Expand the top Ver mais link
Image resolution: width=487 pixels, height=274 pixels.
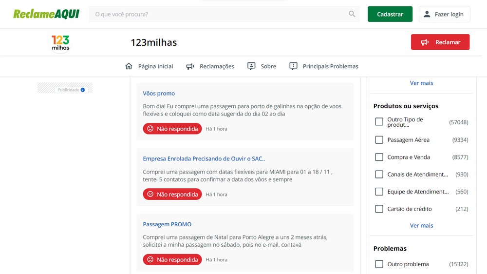pos(421,83)
